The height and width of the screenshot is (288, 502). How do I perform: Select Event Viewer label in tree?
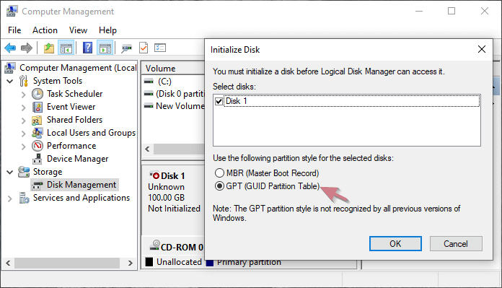71,107
